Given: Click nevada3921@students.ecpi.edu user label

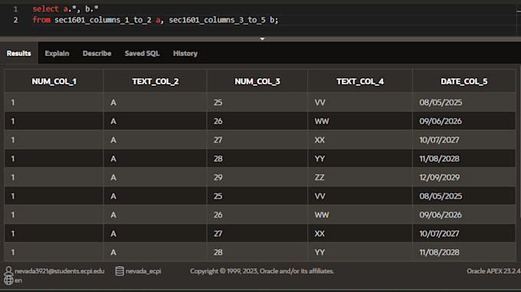Looking at the screenshot, I should coord(60,271).
